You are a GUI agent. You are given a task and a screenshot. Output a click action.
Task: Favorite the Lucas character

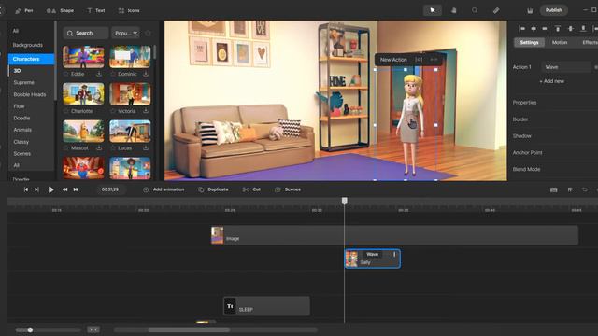click(x=113, y=148)
